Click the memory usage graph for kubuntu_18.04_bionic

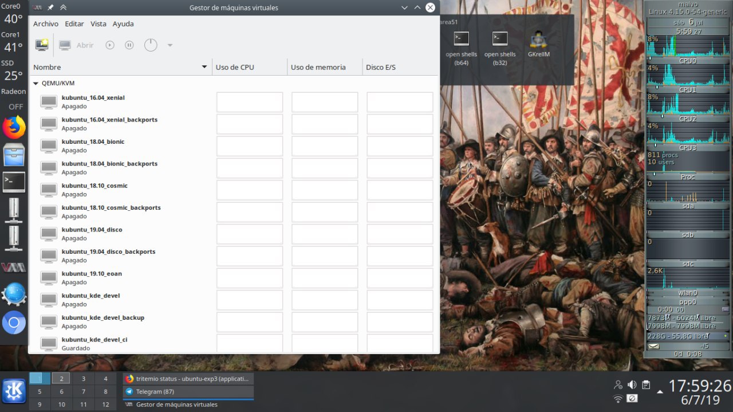[325, 146]
